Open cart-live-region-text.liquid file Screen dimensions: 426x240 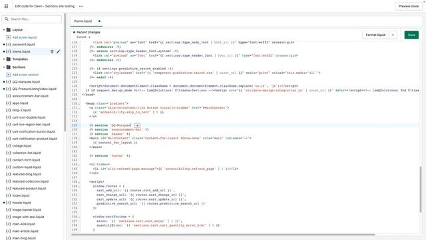31,125
